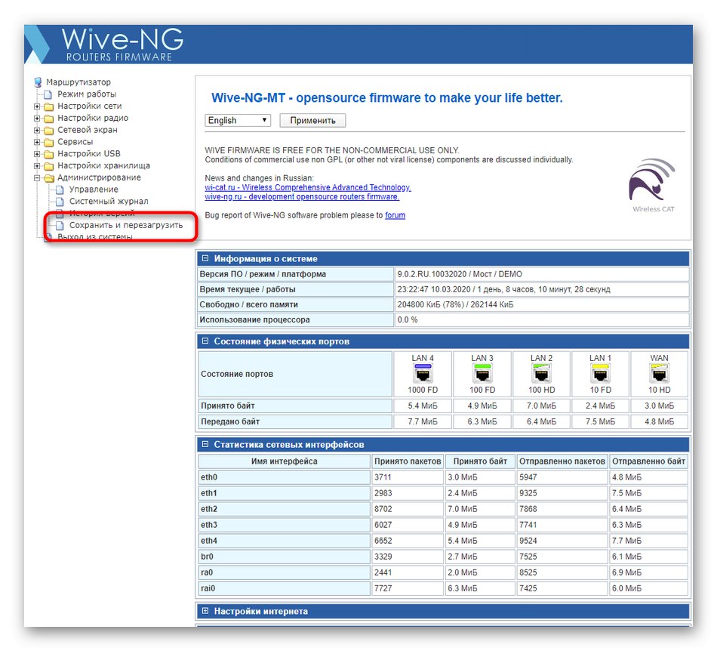This screenshot has height=651, width=717.
Task: Follow the forum link
Action: pyautogui.click(x=395, y=215)
